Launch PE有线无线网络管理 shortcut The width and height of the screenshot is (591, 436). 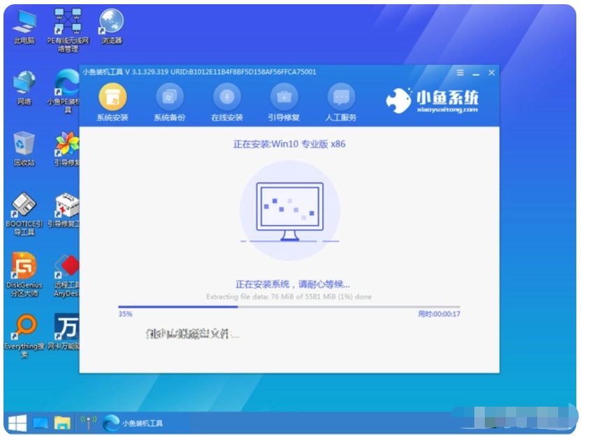68,27
